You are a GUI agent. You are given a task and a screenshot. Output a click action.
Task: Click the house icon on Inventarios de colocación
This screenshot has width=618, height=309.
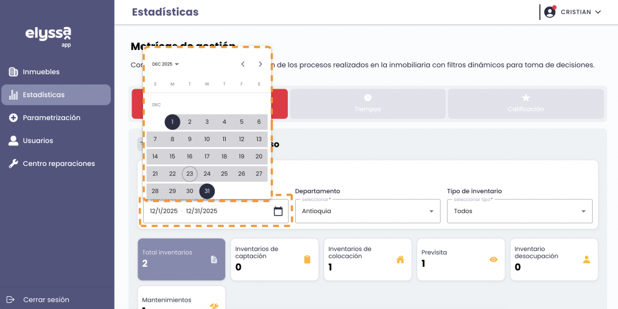400,260
